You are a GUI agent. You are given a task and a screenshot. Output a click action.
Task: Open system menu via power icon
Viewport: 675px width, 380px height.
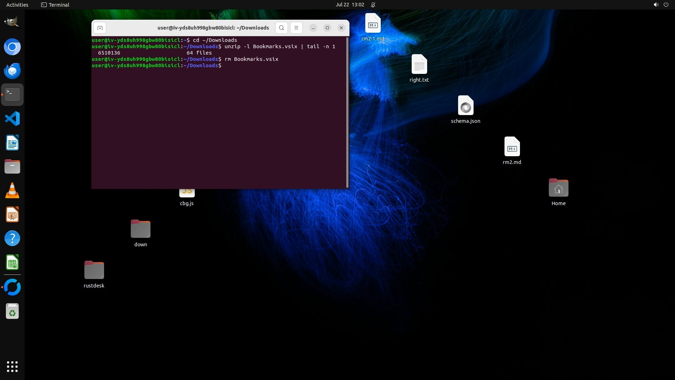point(666,5)
